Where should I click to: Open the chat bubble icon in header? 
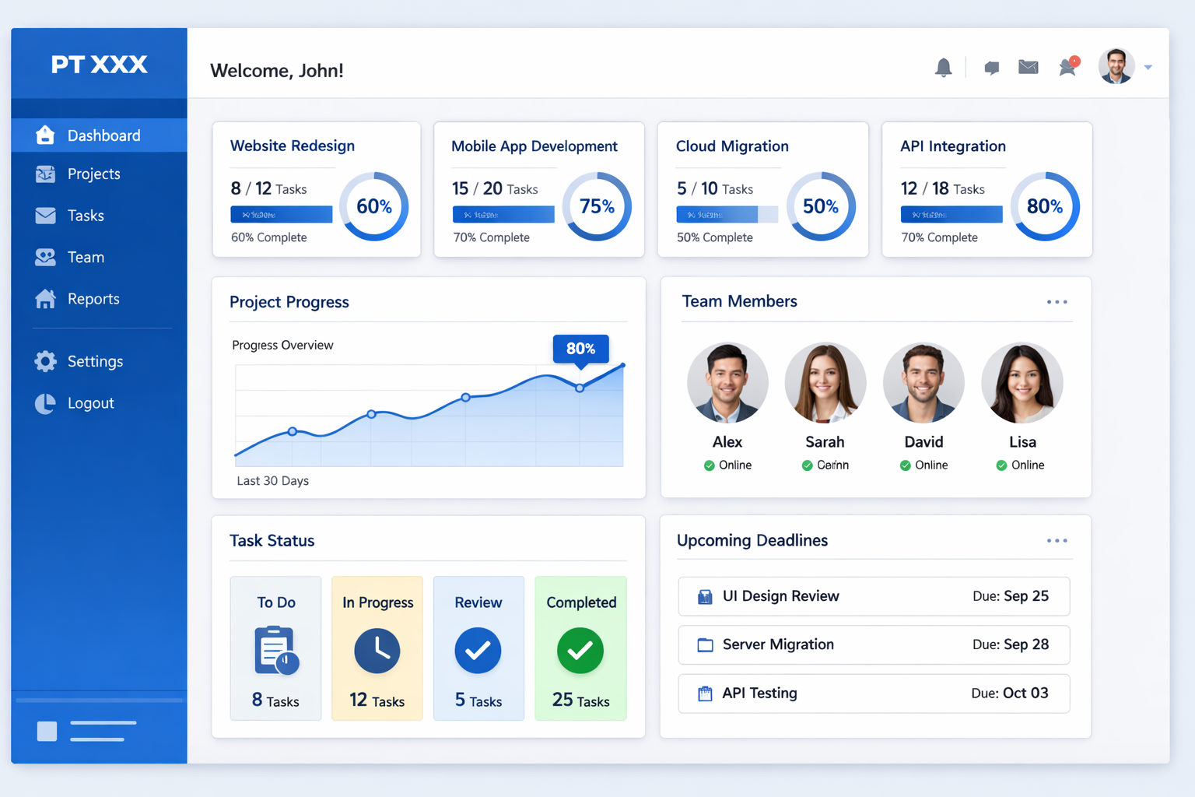pos(991,68)
